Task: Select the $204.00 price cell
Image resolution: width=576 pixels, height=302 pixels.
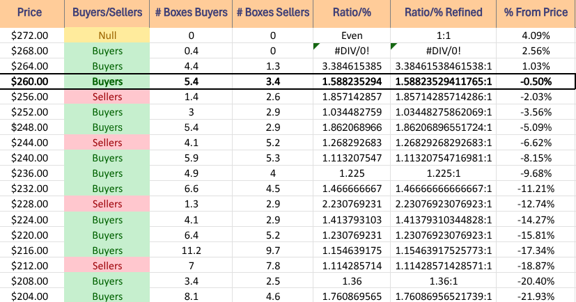Action: (x=31, y=296)
